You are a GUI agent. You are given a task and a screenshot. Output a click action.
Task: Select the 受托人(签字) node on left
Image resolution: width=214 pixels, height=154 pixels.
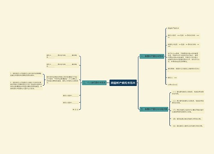(x=71, y=103)
